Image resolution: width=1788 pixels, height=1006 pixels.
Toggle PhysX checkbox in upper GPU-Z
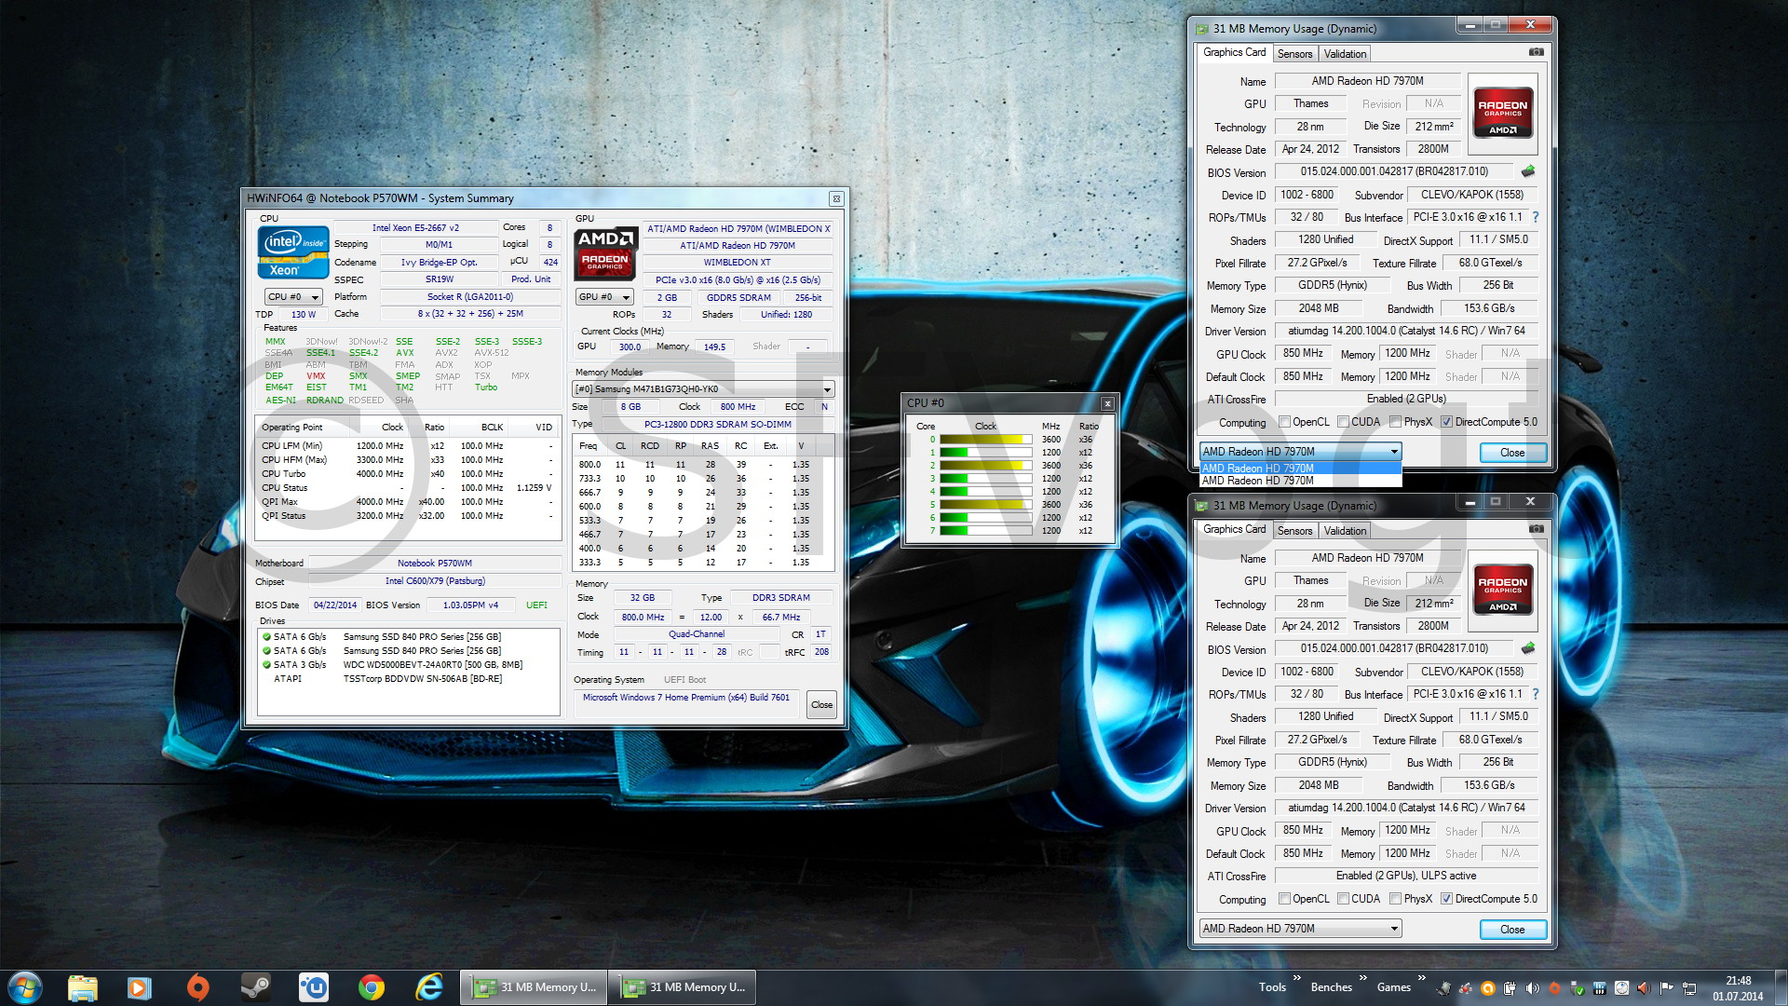(x=1396, y=422)
